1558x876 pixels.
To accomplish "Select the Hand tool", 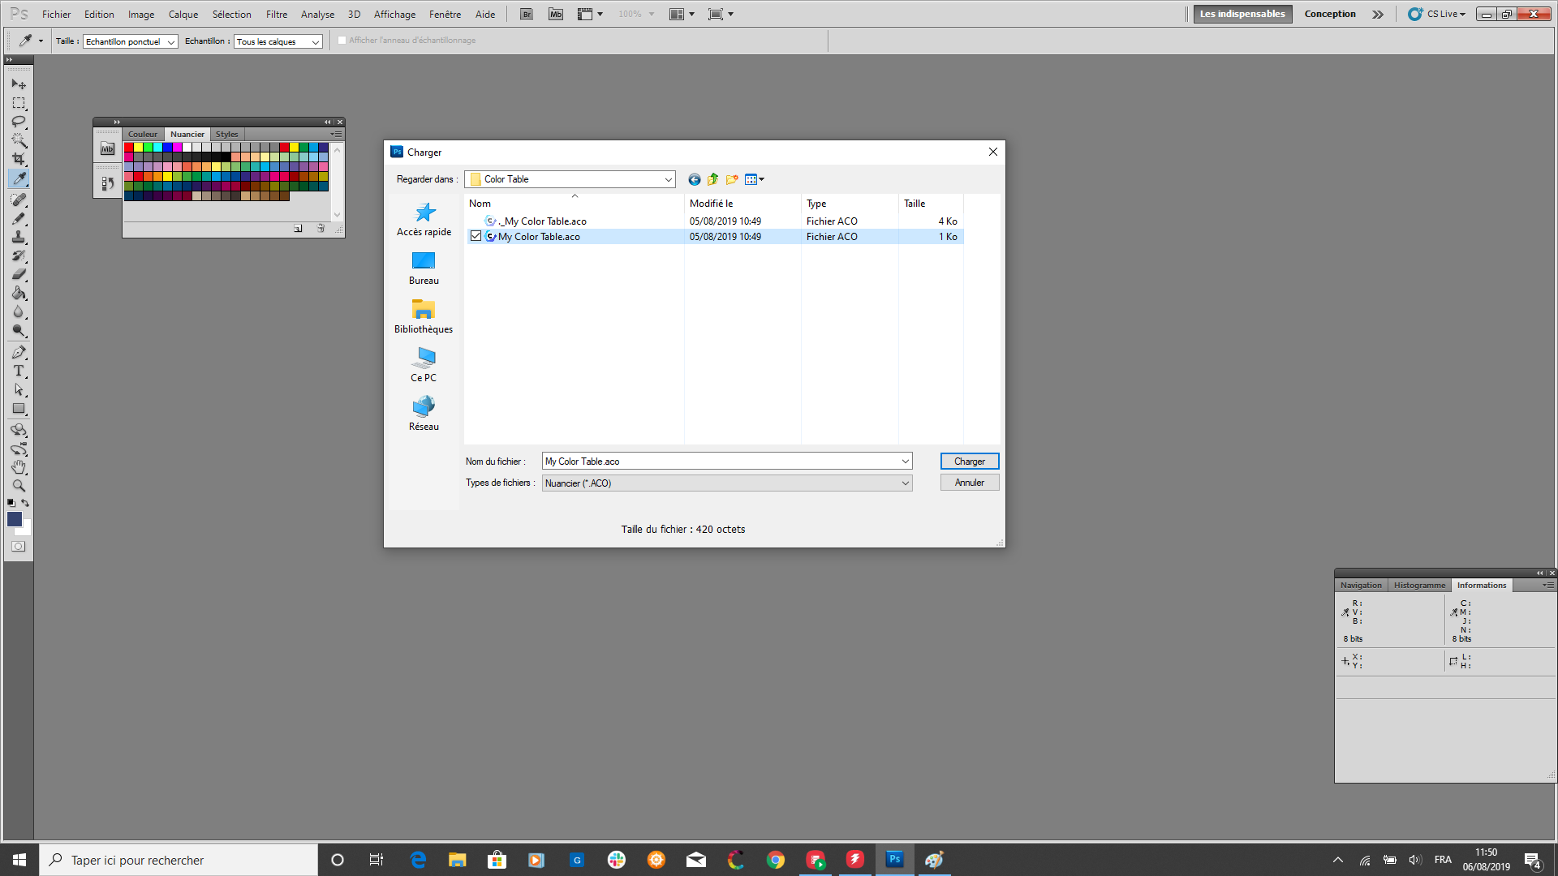I will [x=19, y=467].
